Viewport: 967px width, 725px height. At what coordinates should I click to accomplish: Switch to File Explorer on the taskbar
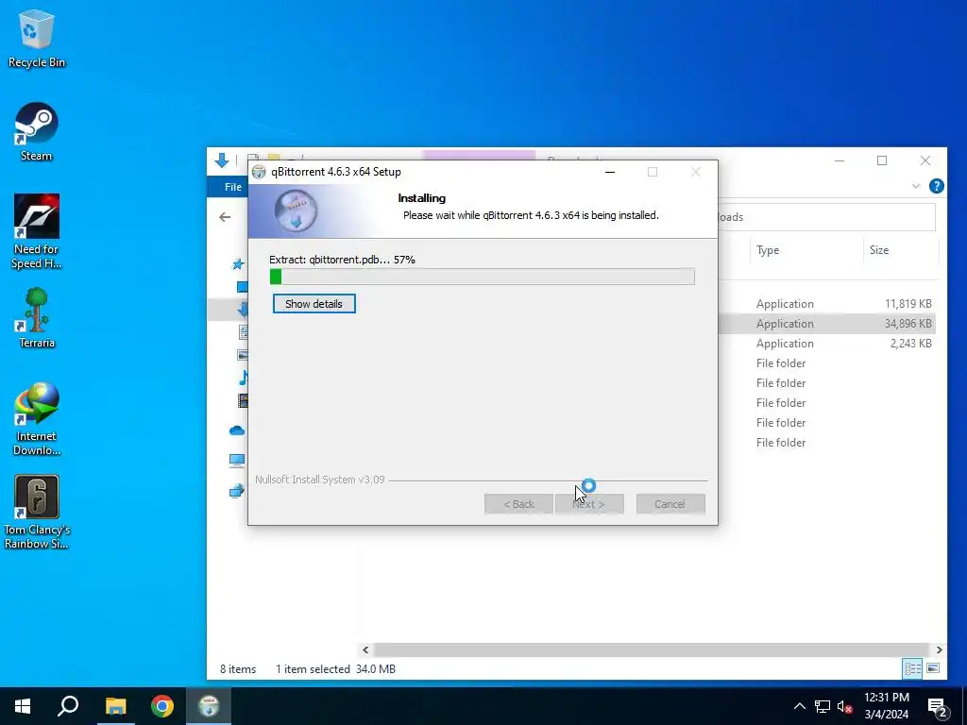coord(115,706)
